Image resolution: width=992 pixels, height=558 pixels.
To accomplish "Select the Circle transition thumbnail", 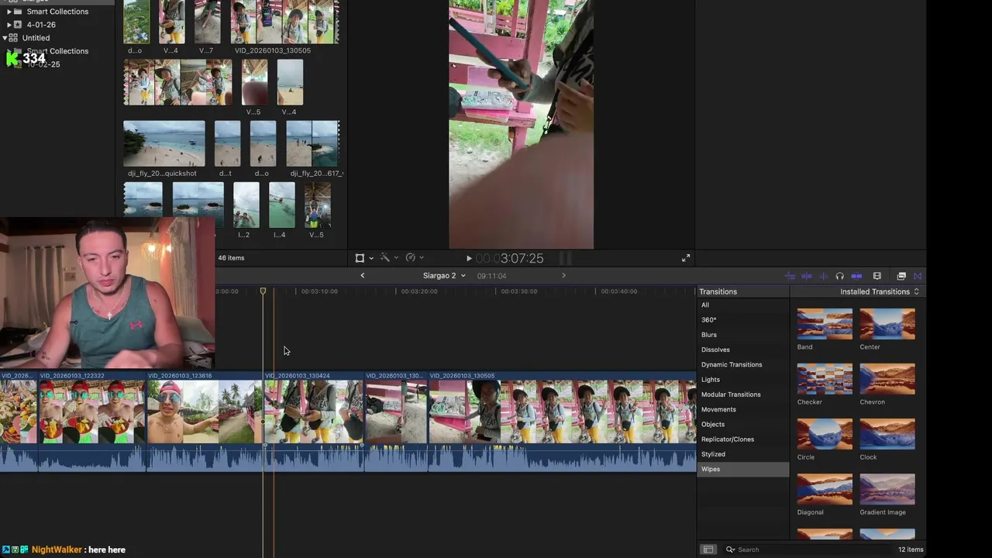I will coord(825,434).
